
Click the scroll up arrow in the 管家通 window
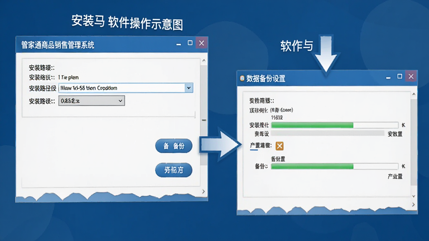204,60
